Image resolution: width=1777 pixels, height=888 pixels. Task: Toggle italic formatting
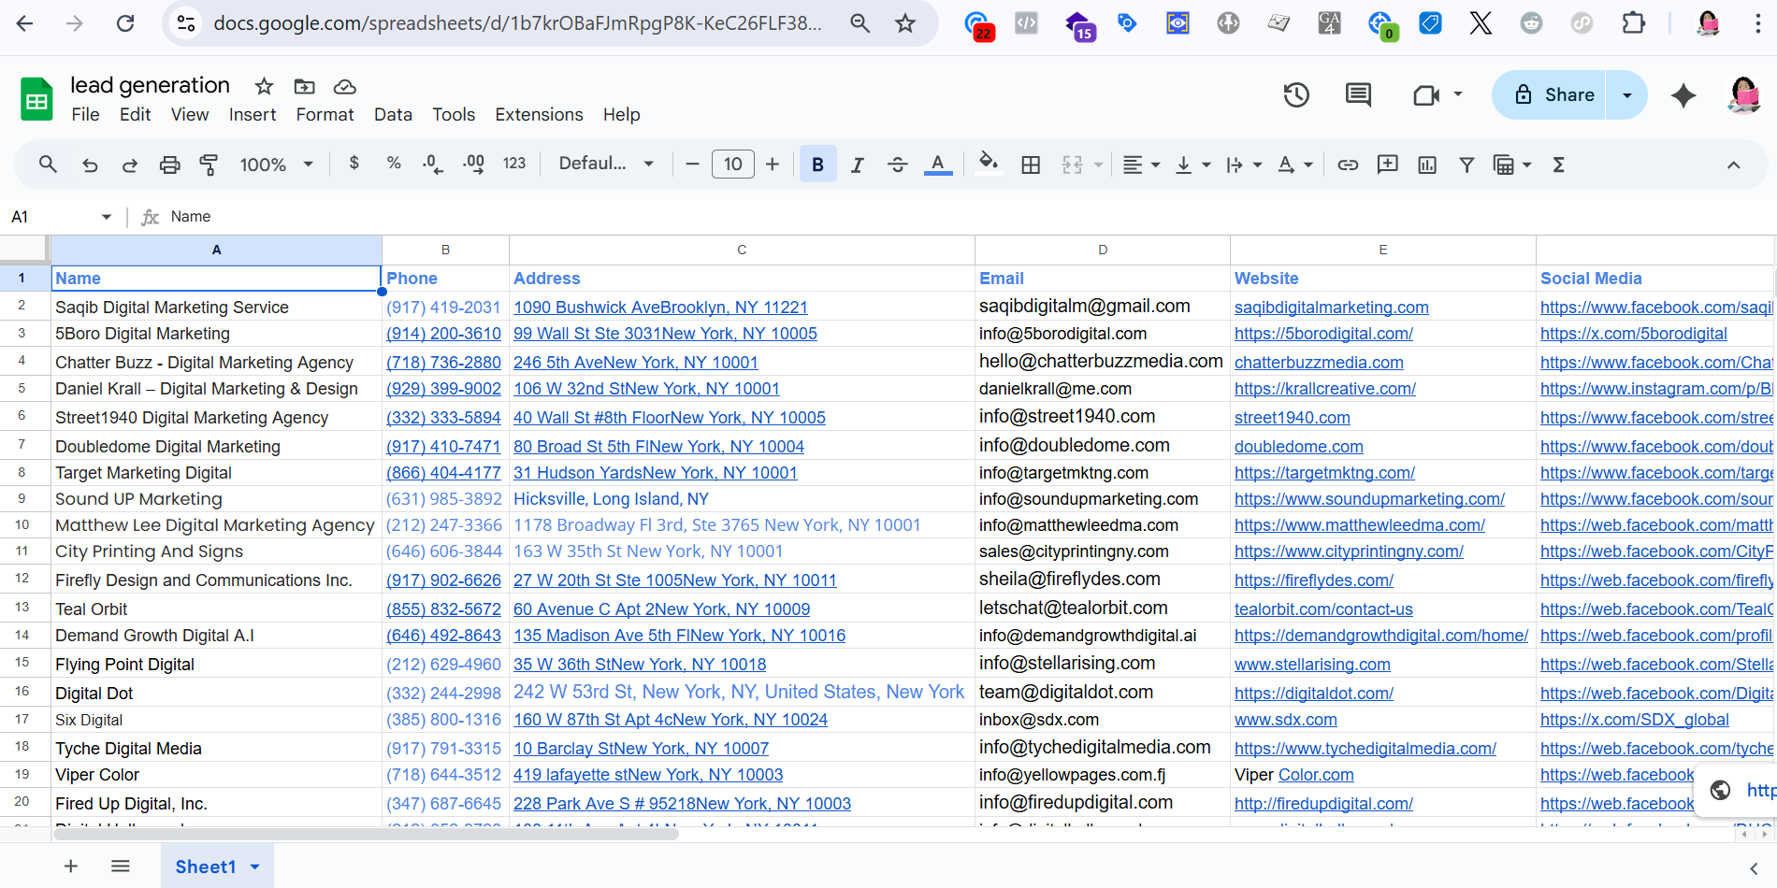[857, 165]
